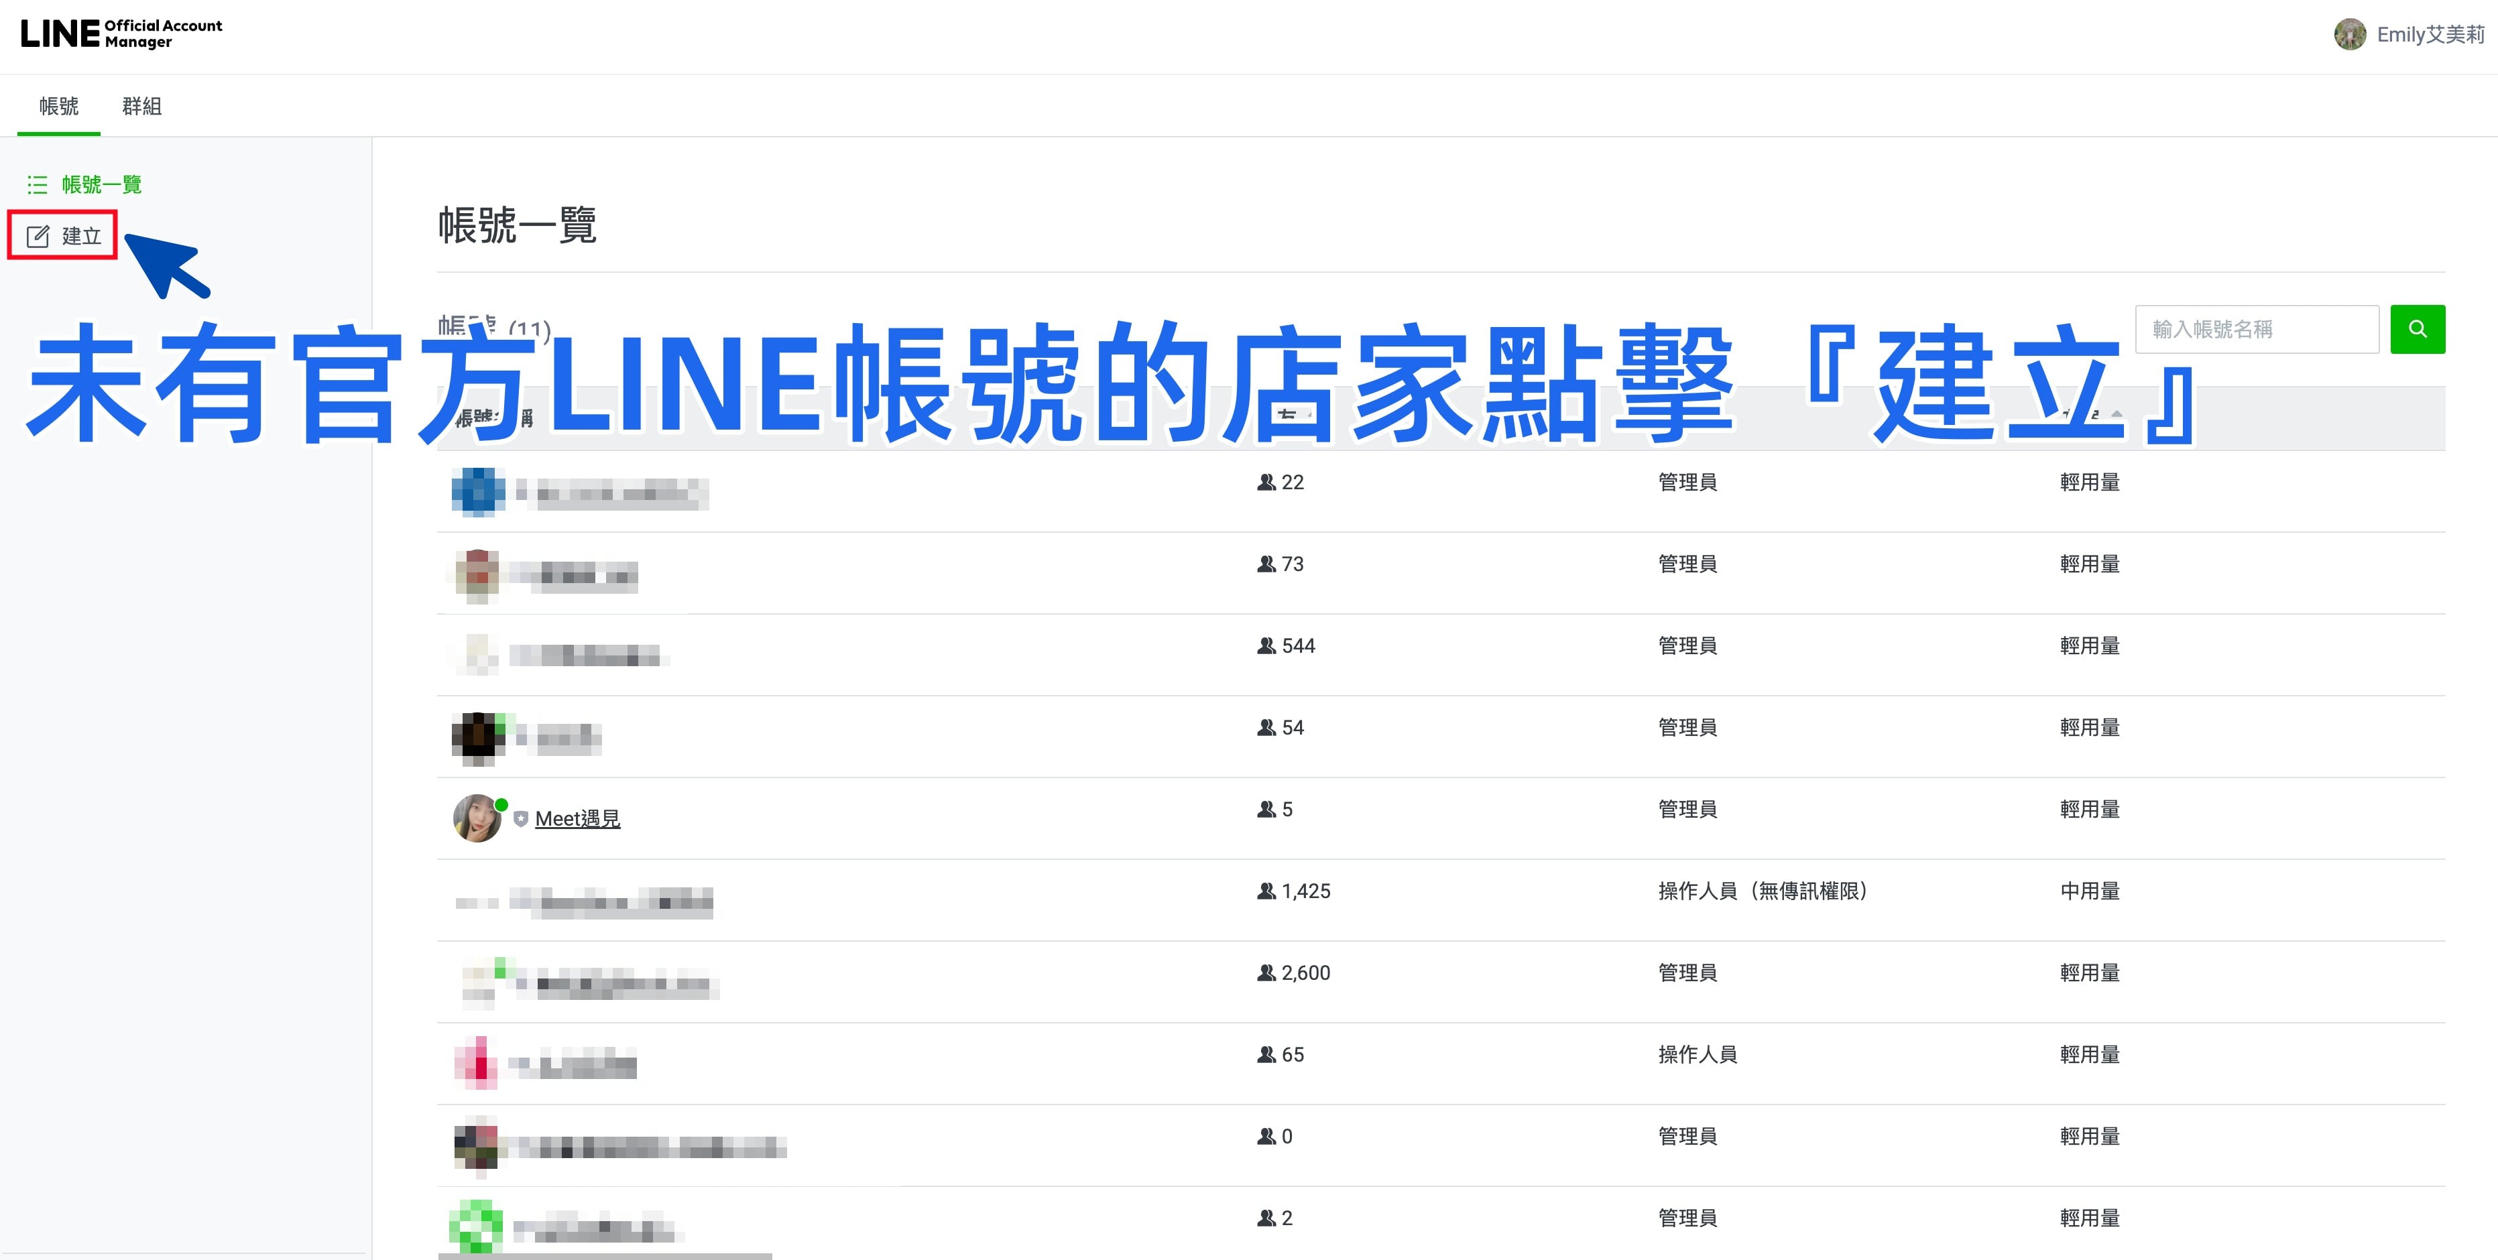Open the Emily艾美莉 profile menu
This screenshot has width=2498, height=1260.
tap(2409, 34)
